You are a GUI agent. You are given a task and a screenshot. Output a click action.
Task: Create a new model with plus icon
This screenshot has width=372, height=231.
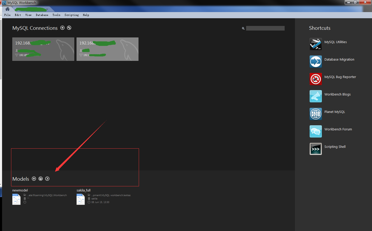[34, 179]
